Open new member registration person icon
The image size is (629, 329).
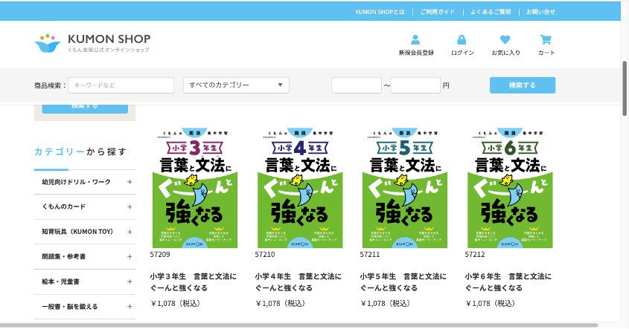415,39
